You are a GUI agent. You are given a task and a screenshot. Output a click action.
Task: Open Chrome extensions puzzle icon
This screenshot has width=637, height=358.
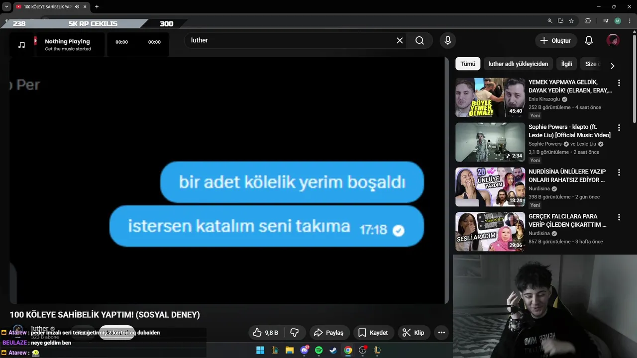[588, 21]
